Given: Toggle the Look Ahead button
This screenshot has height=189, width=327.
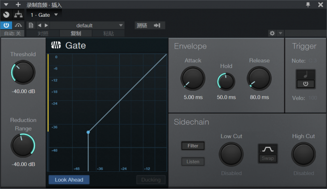Looking at the screenshot, I should tap(69, 179).
